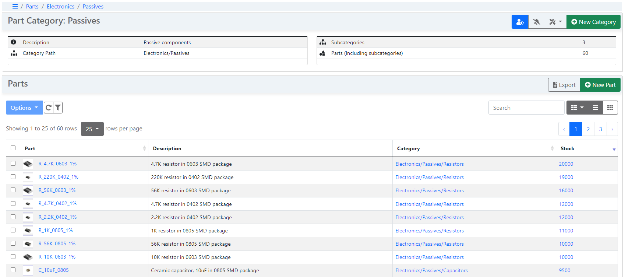Click the hamburger menu icon in breadcrumb
Image resolution: width=625 pixels, height=277 pixels.
pos(15,6)
